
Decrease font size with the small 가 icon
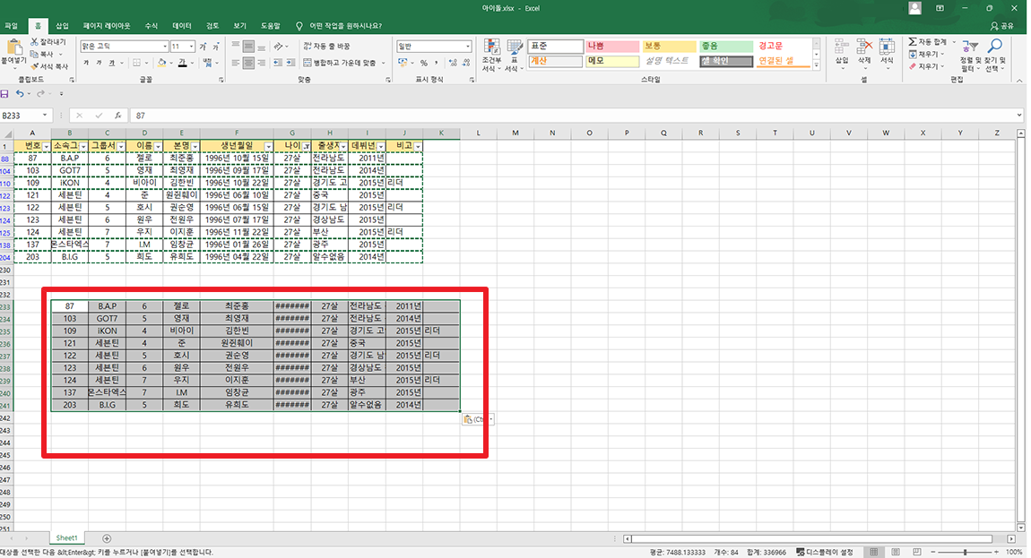click(x=217, y=46)
